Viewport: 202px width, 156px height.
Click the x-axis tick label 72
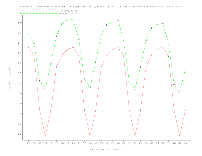tap(163, 143)
